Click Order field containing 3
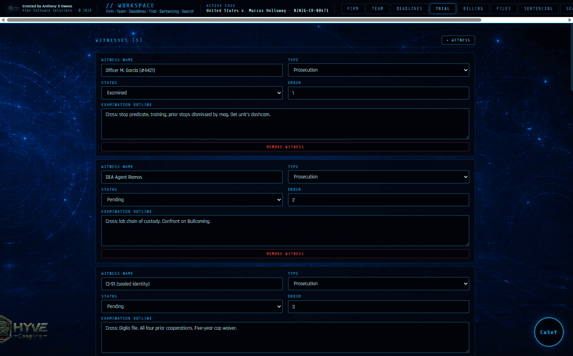This screenshot has width=573, height=356. tap(379, 306)
